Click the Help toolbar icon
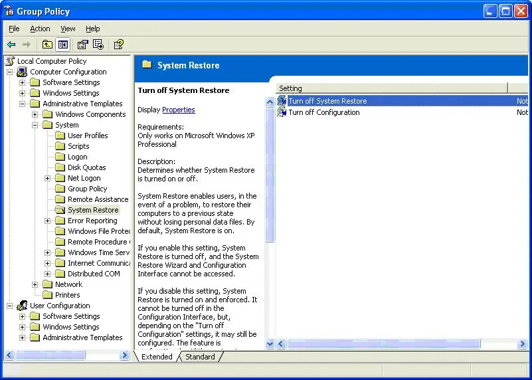Image resolution: width=532 pixels, height=380 pixels. click(x=118, y=45)
